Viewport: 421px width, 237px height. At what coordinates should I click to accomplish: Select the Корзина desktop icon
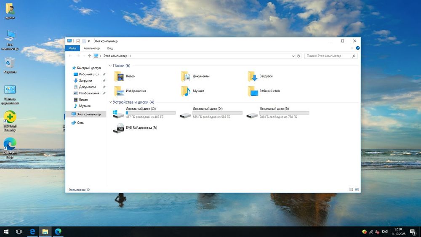10,65
